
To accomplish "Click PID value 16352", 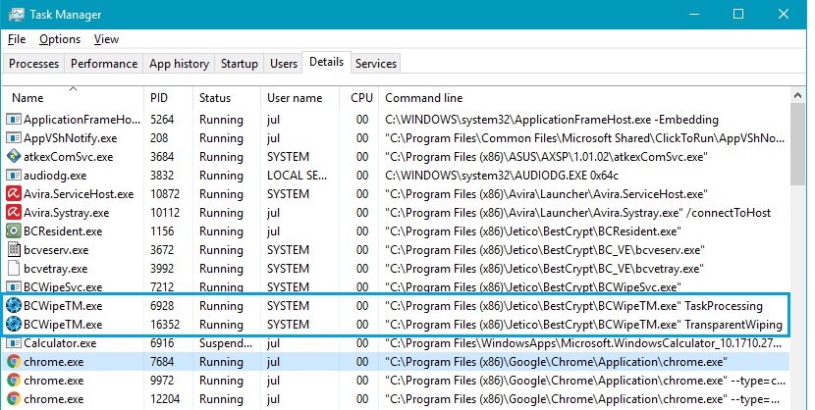I will point(165,325).
